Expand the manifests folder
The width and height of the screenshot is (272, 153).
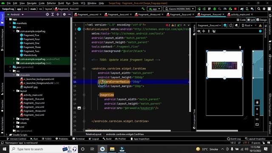10,23
